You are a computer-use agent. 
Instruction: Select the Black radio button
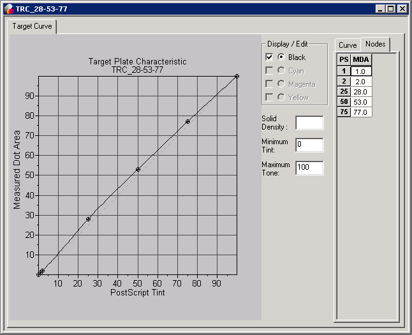(x=281, y=57)
